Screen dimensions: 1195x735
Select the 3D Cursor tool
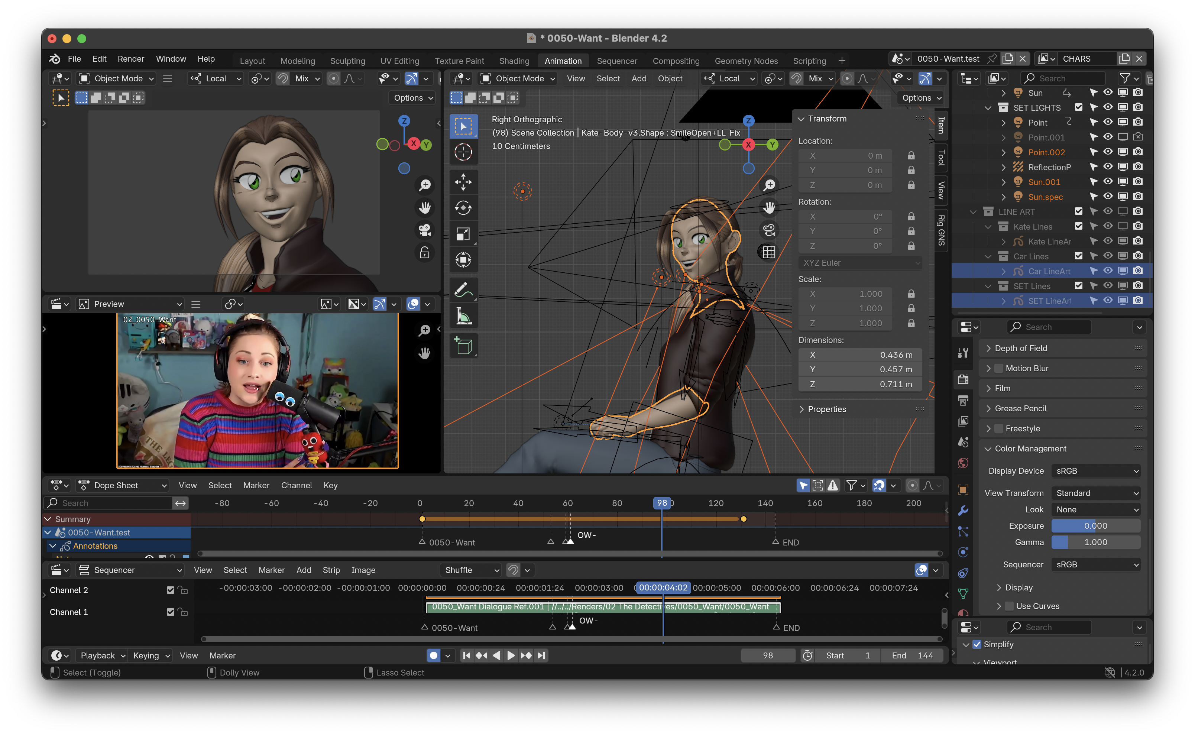[463, 152]
